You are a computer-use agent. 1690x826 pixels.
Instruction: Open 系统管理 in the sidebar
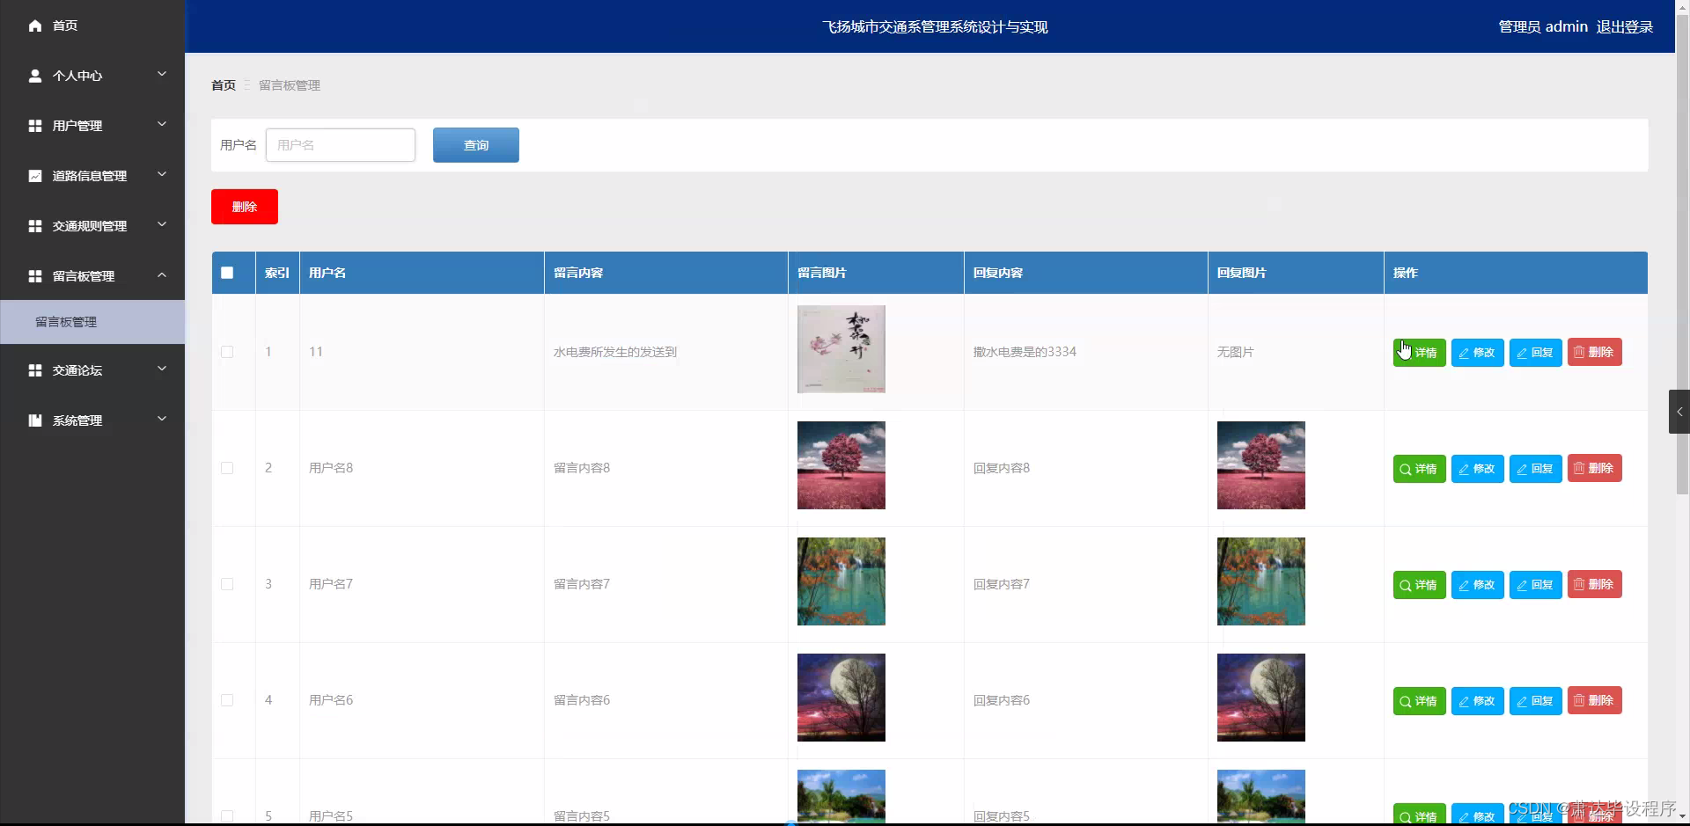[x=92, y=420]
